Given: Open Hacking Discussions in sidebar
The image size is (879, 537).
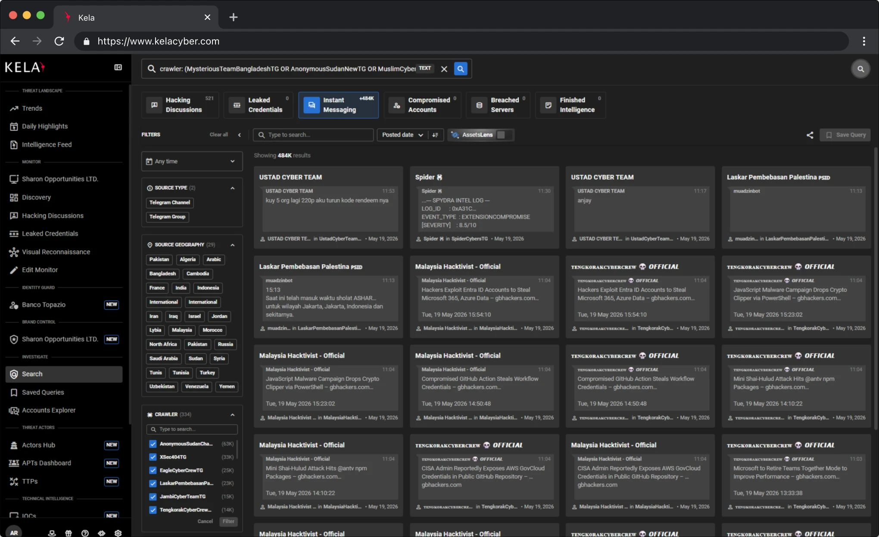Looking at the screenshot, I should 53,216.
